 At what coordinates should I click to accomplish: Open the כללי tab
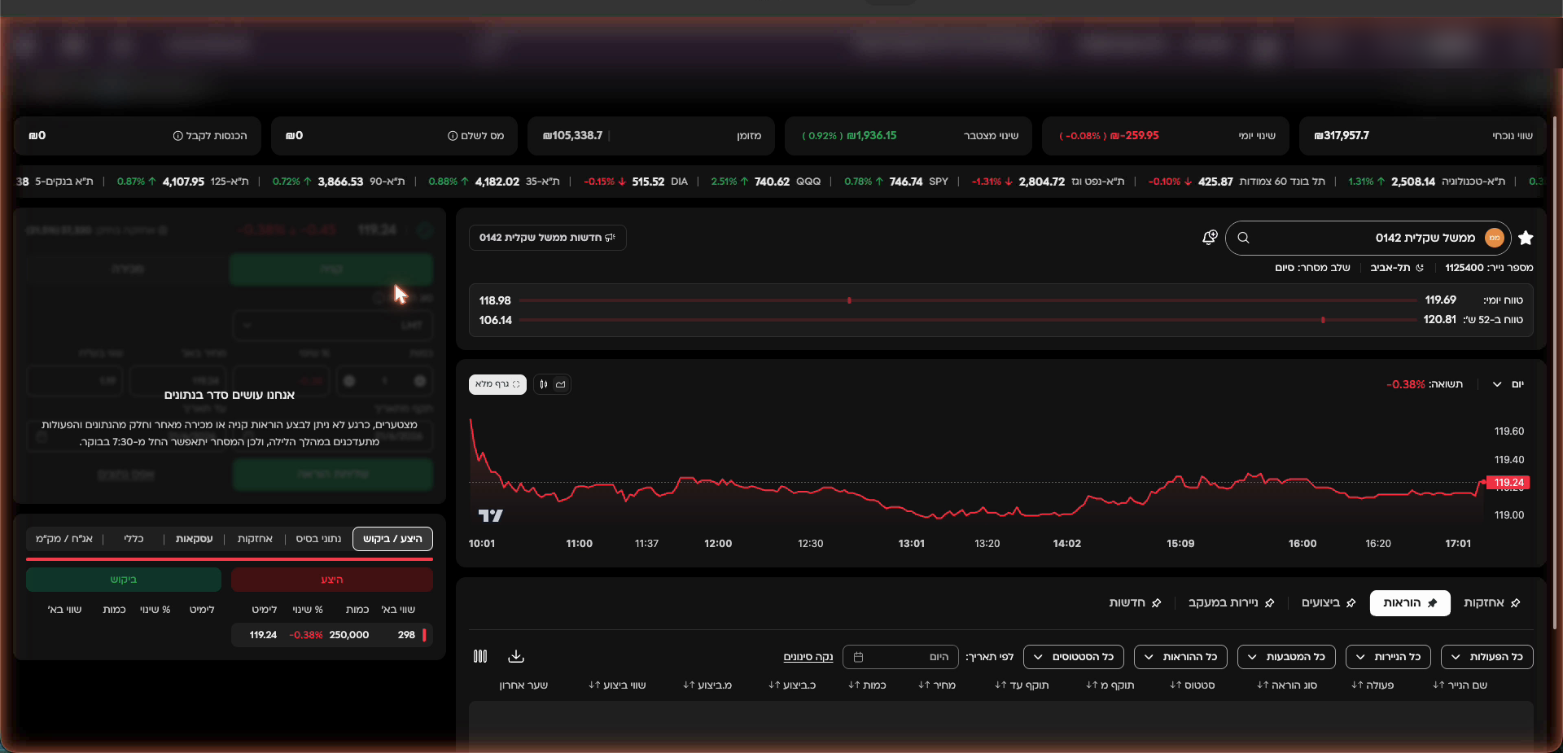(134, 539)
